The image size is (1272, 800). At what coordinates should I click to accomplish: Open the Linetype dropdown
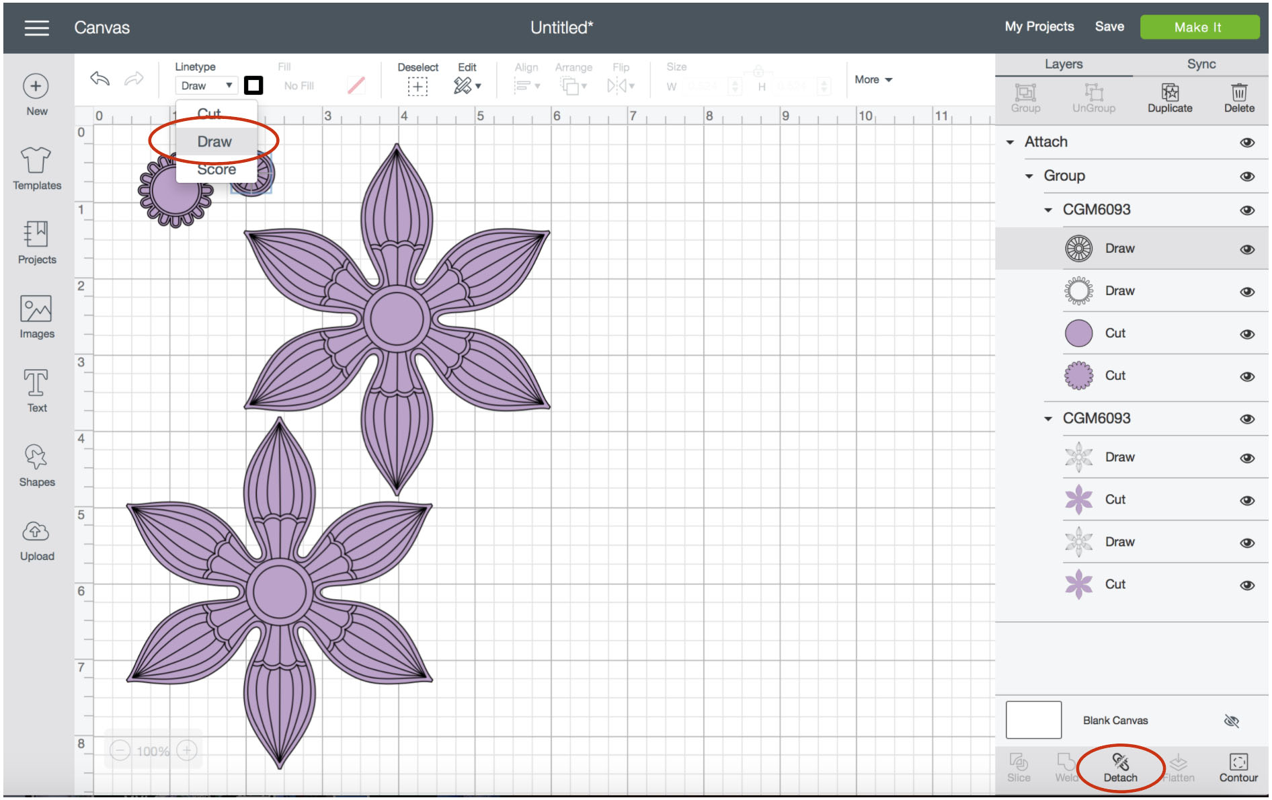pyautogui.click(x=206, y=86)
